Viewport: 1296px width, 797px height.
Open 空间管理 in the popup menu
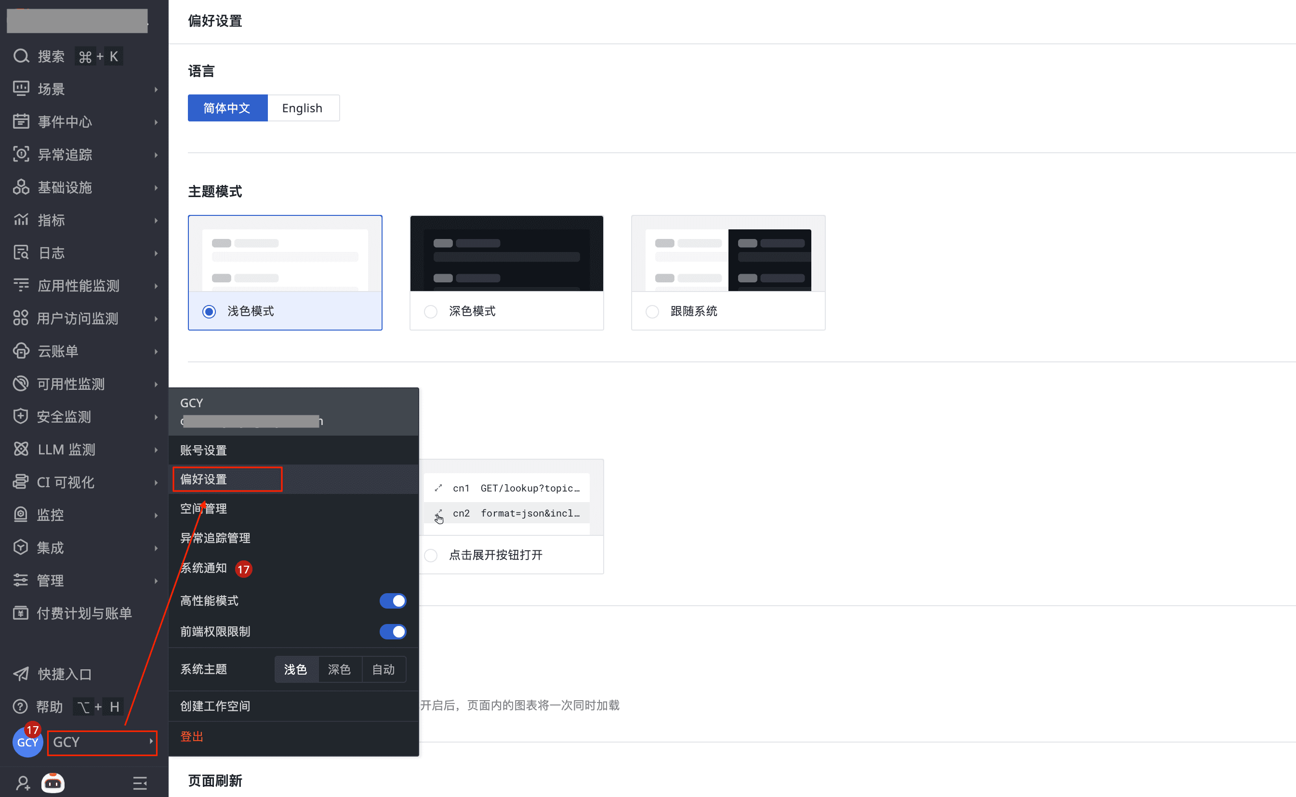(203, 509)
